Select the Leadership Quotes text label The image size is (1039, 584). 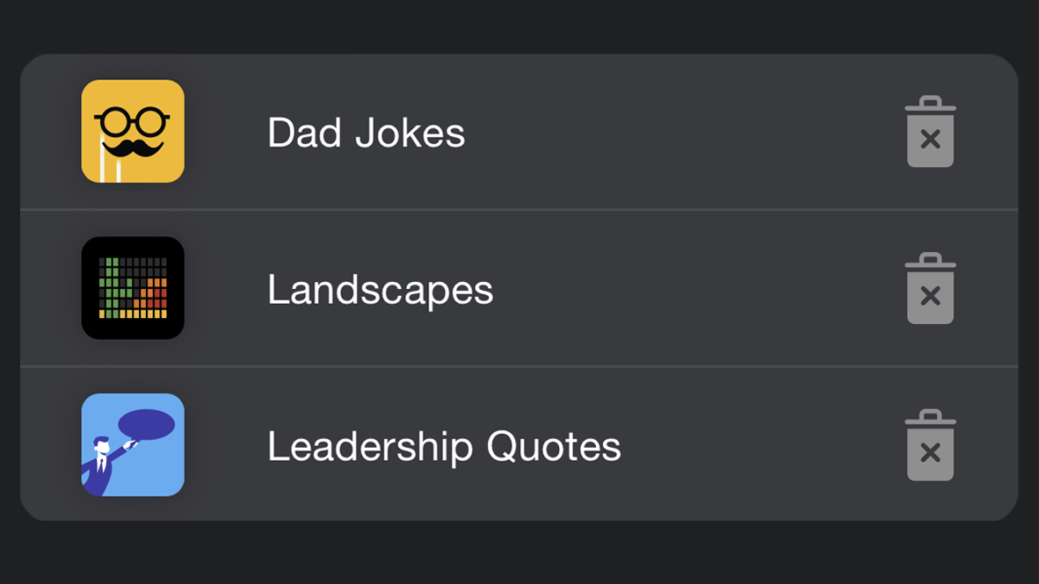click(444, 446)
